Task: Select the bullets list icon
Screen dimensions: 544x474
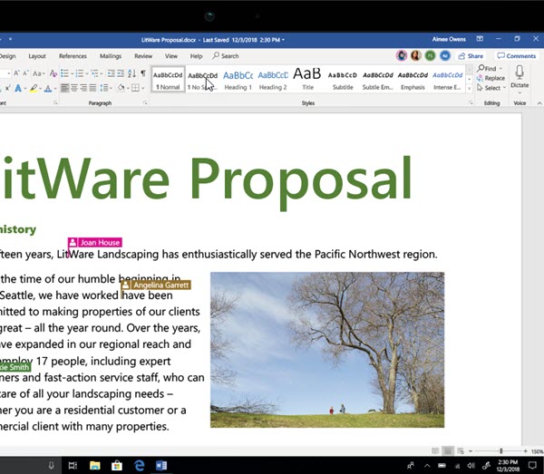Action: click(x=65, y=73)
